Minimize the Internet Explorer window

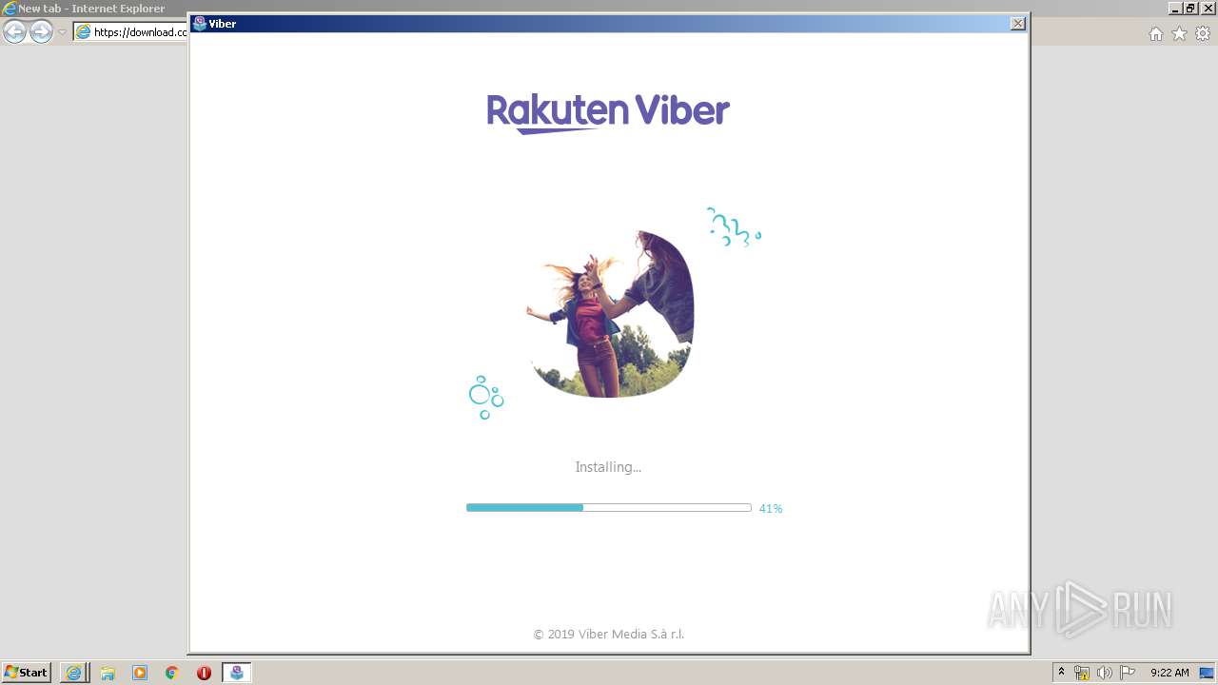pos(1176,9)
